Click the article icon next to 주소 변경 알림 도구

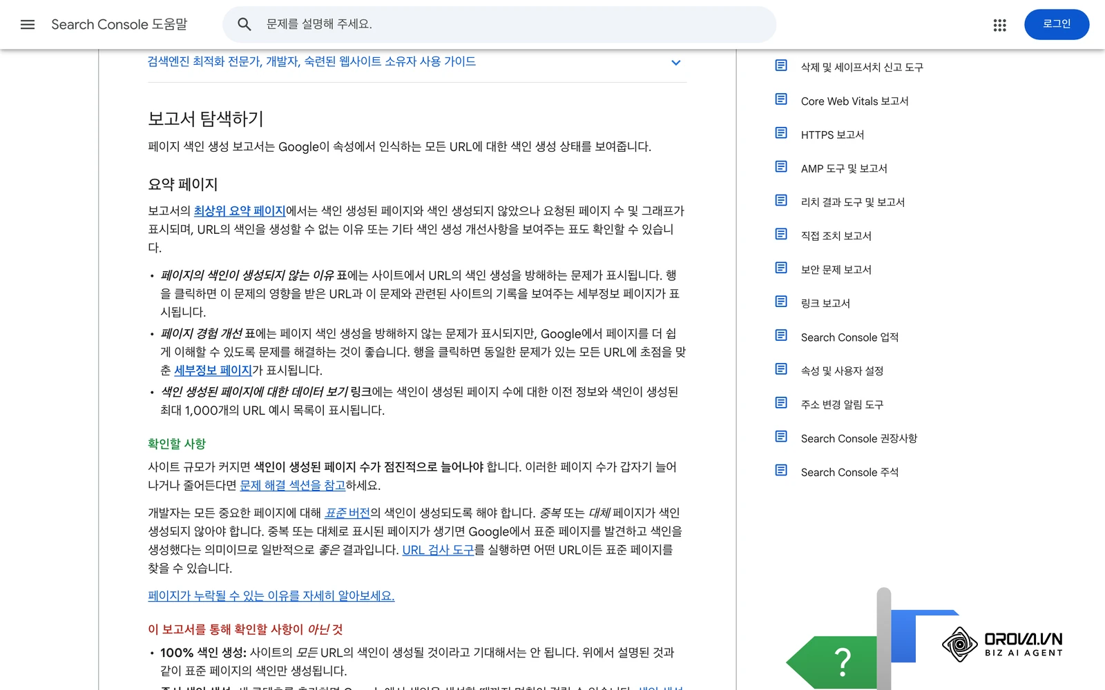tap(781, 404)
